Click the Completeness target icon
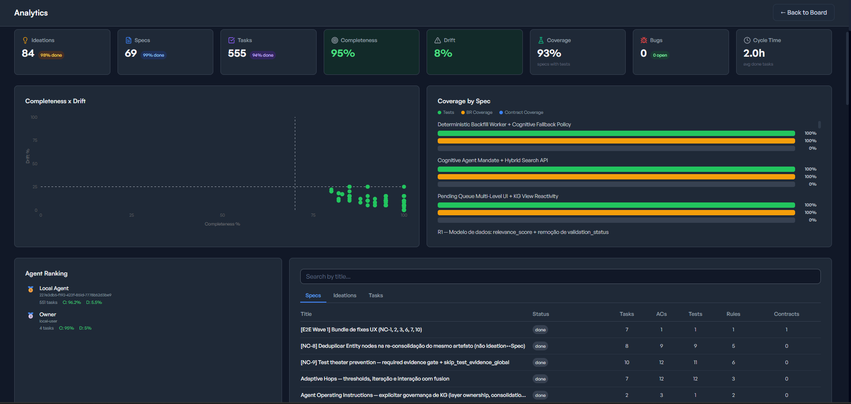Viewport: 851px width, 404px height. tap(334, 40)
